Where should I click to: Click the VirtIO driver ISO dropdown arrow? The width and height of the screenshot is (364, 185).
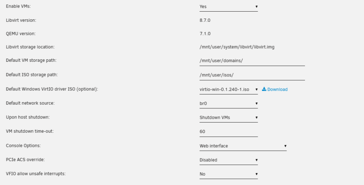coord(256,89)
